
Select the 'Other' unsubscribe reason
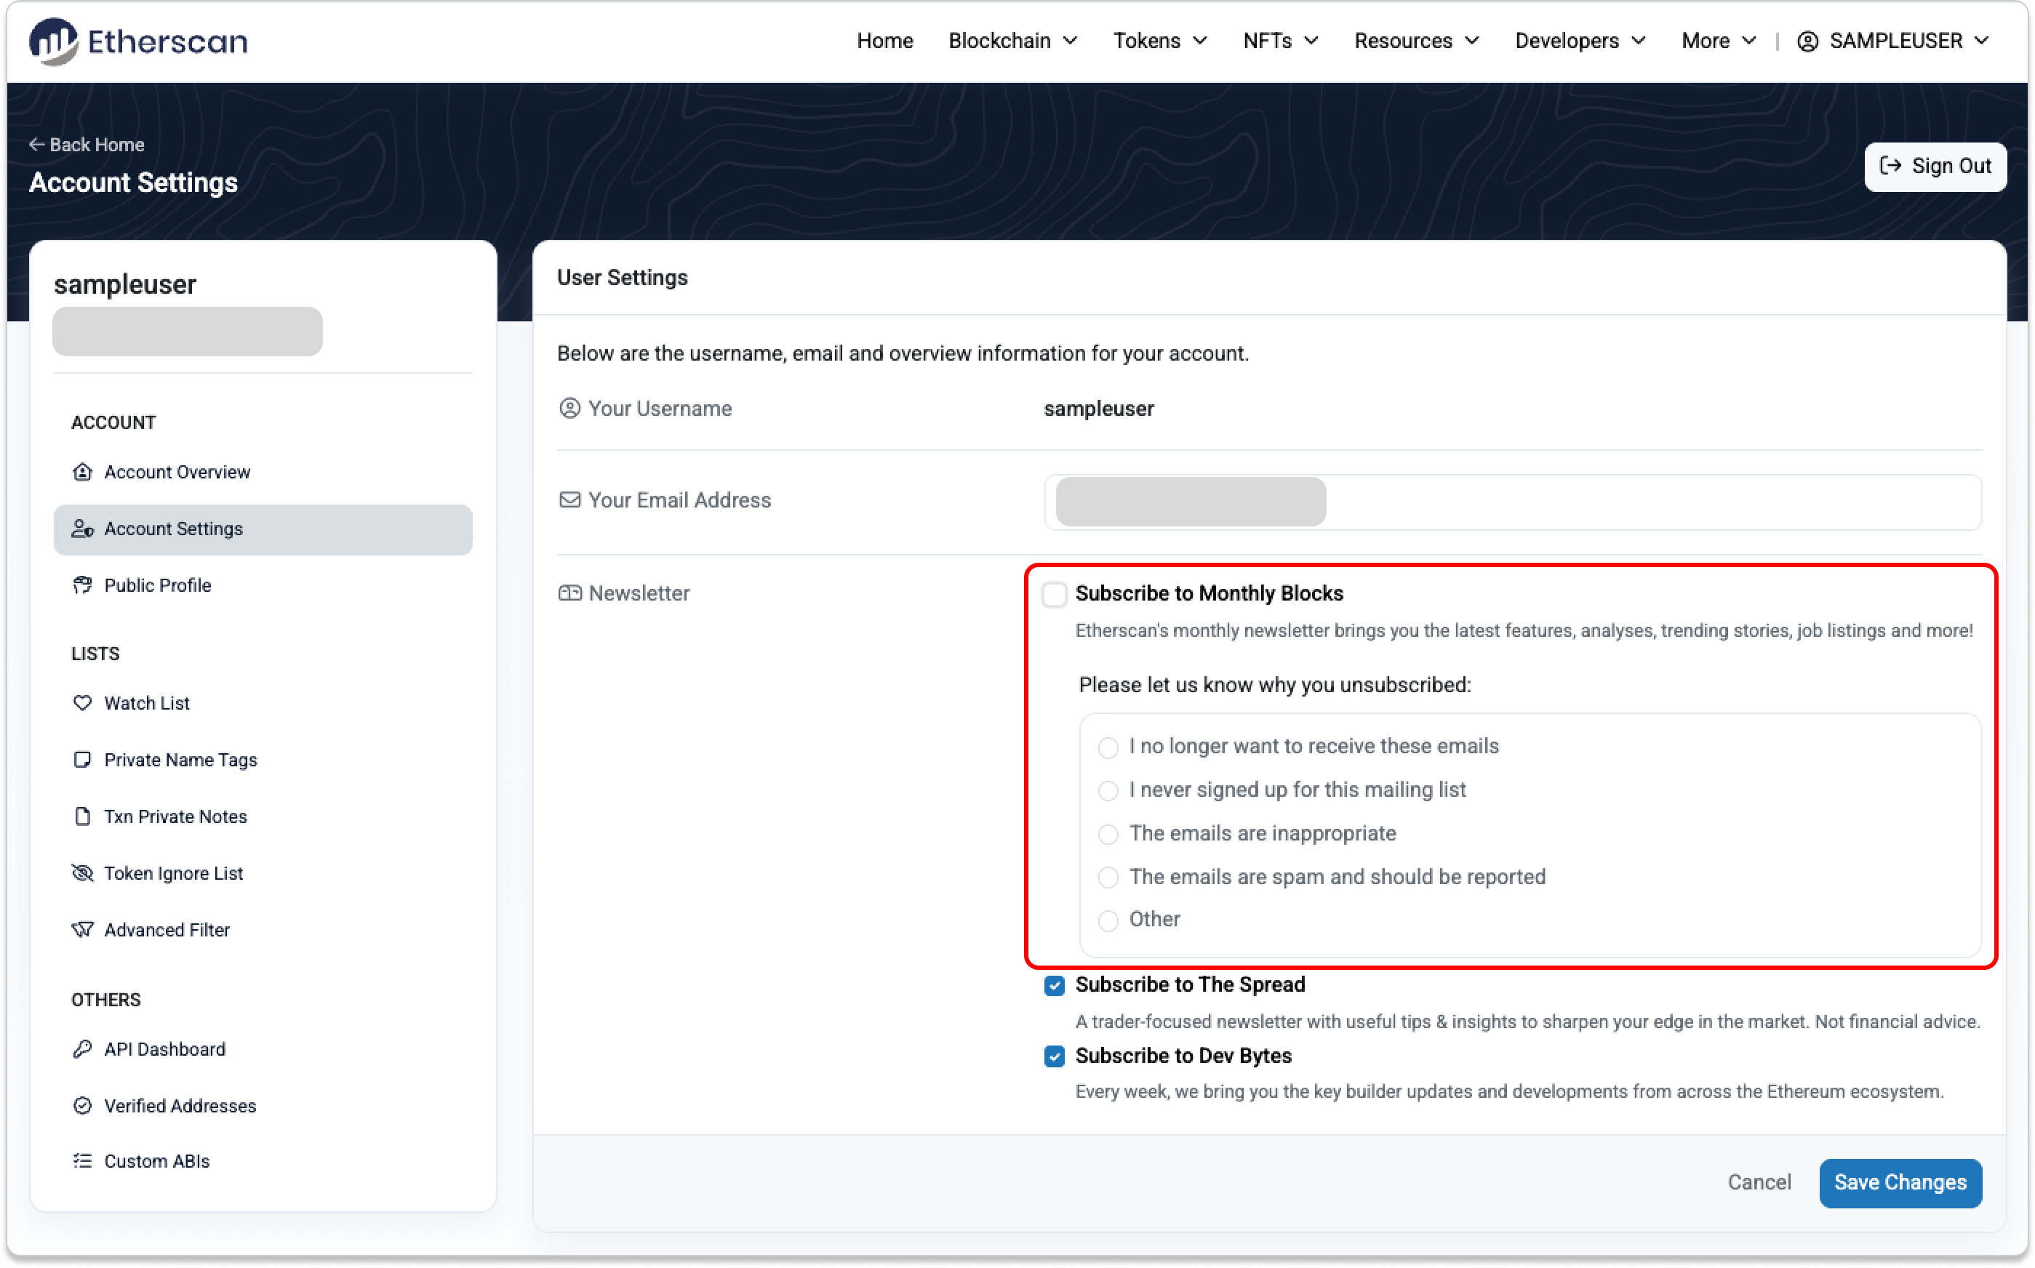point(1108,920)
